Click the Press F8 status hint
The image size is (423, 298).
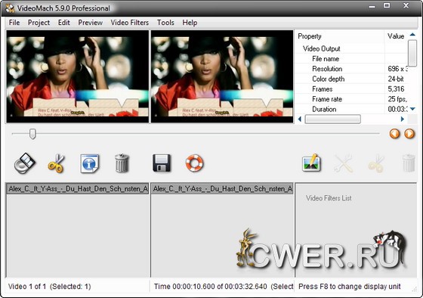coord(349,287)
